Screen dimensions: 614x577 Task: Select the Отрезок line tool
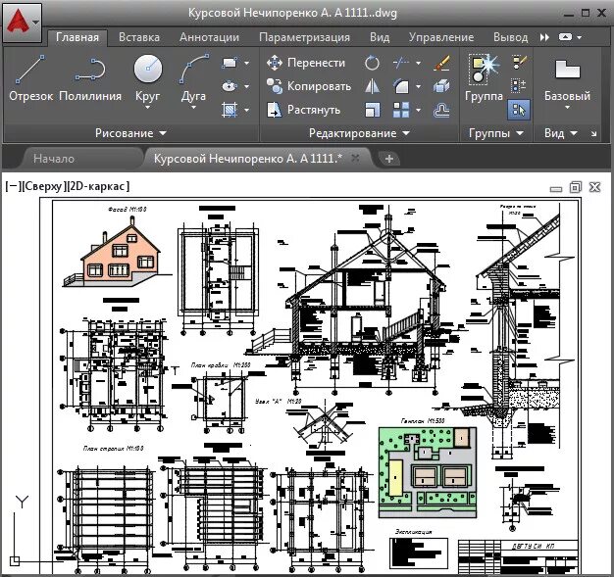(30, 78)
